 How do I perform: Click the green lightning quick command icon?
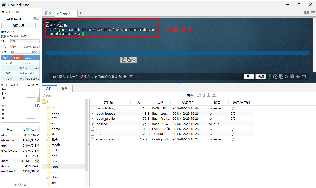coord(270,76)
